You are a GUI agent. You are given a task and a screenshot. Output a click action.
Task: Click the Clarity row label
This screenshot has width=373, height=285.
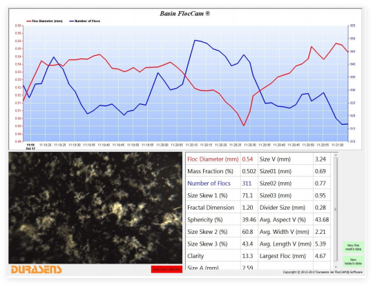pos(195,256)
